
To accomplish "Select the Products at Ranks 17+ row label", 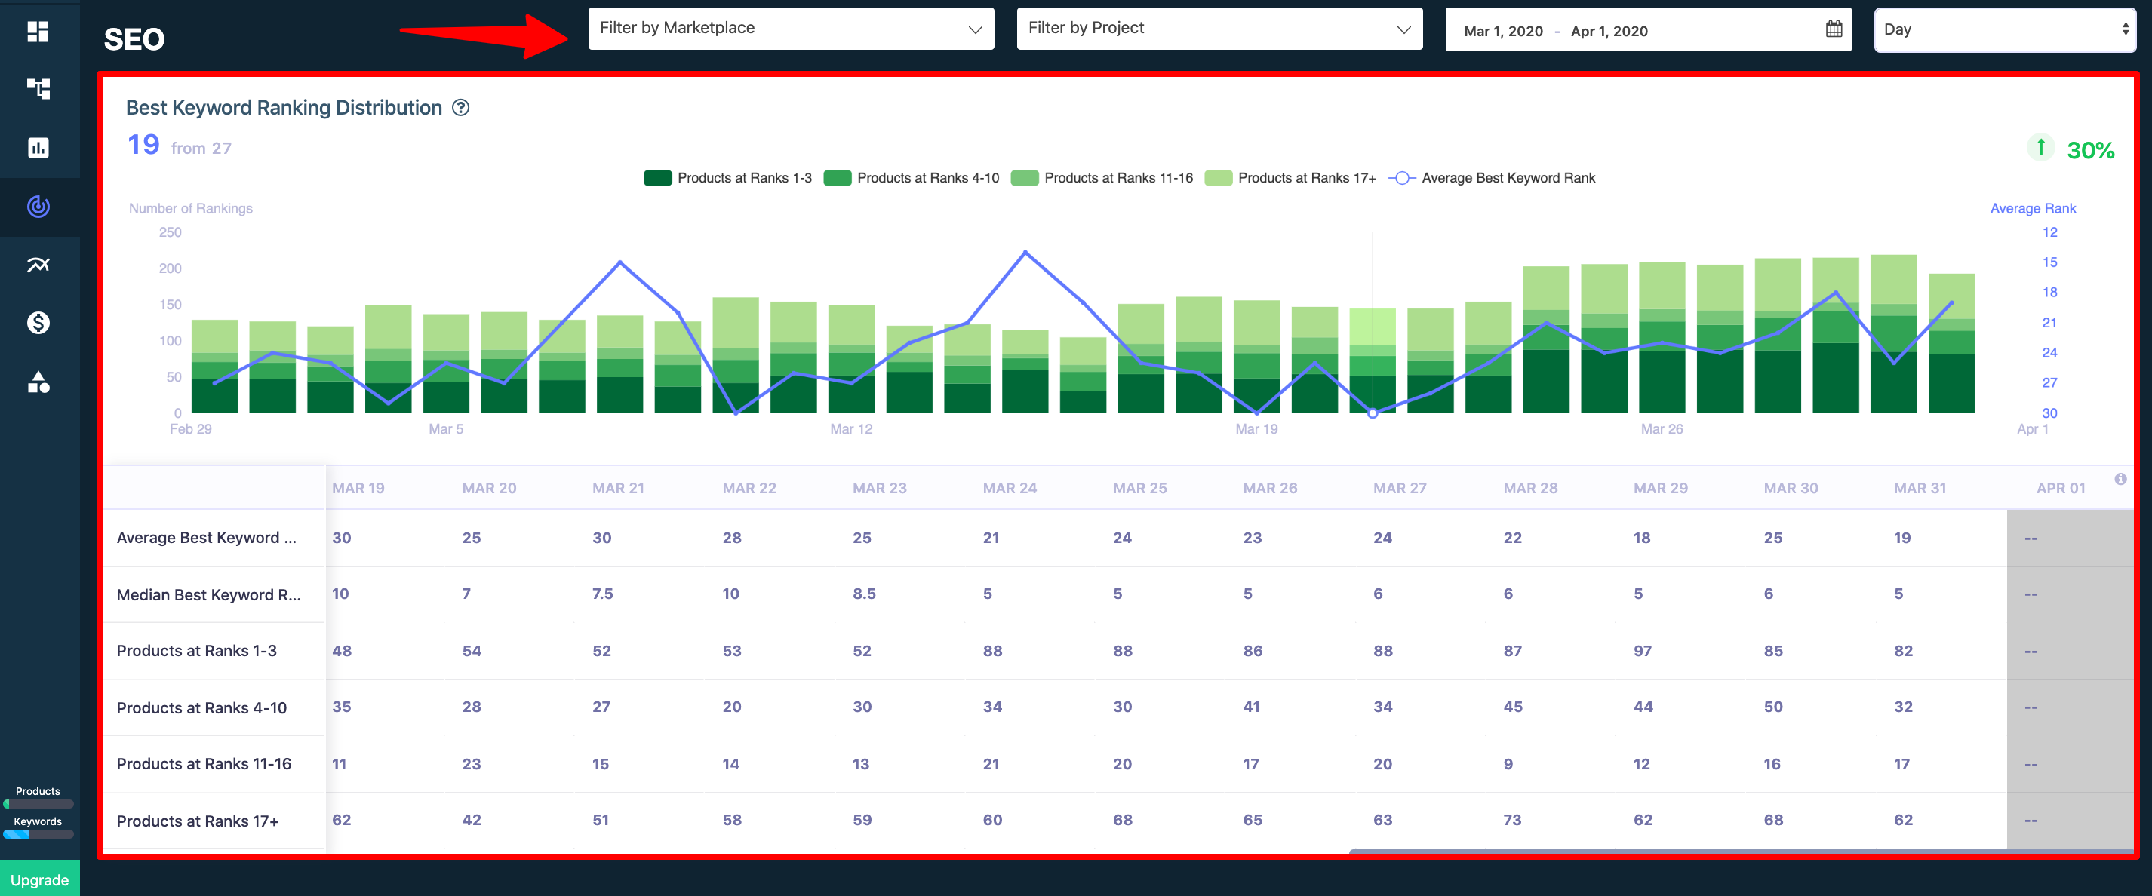I will click(x=197, y=821).
